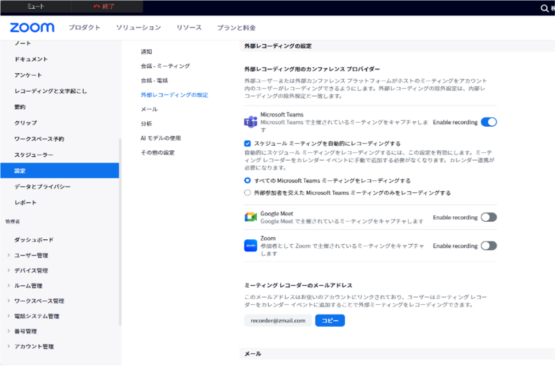Select 設定 in left sidebar
The image size is (555, 366).
pos(60,170)
